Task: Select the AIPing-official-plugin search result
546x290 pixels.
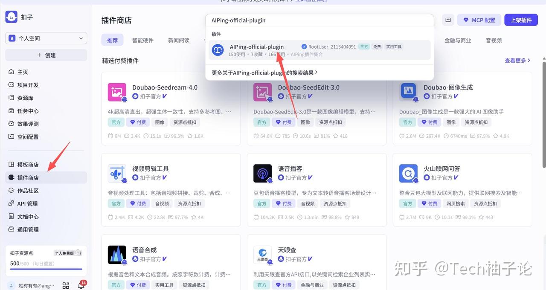Action: pyautogui.click(x=319, y=50)
